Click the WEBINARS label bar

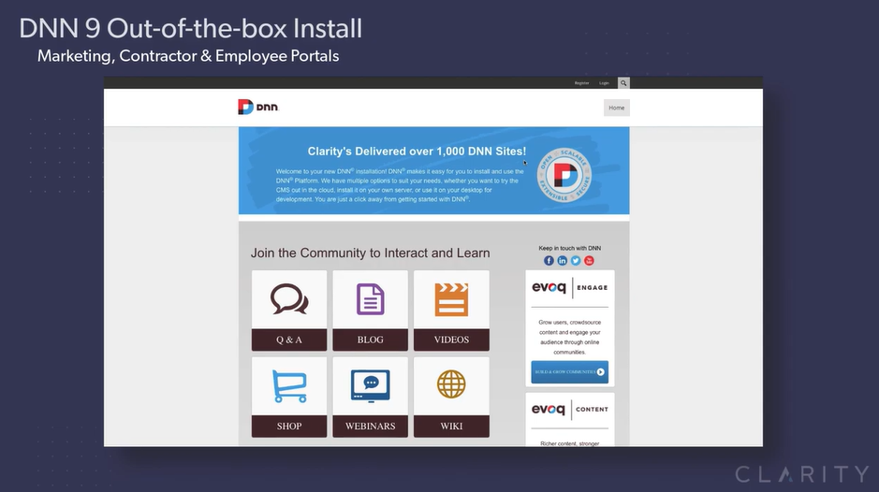tap(371, 426)
